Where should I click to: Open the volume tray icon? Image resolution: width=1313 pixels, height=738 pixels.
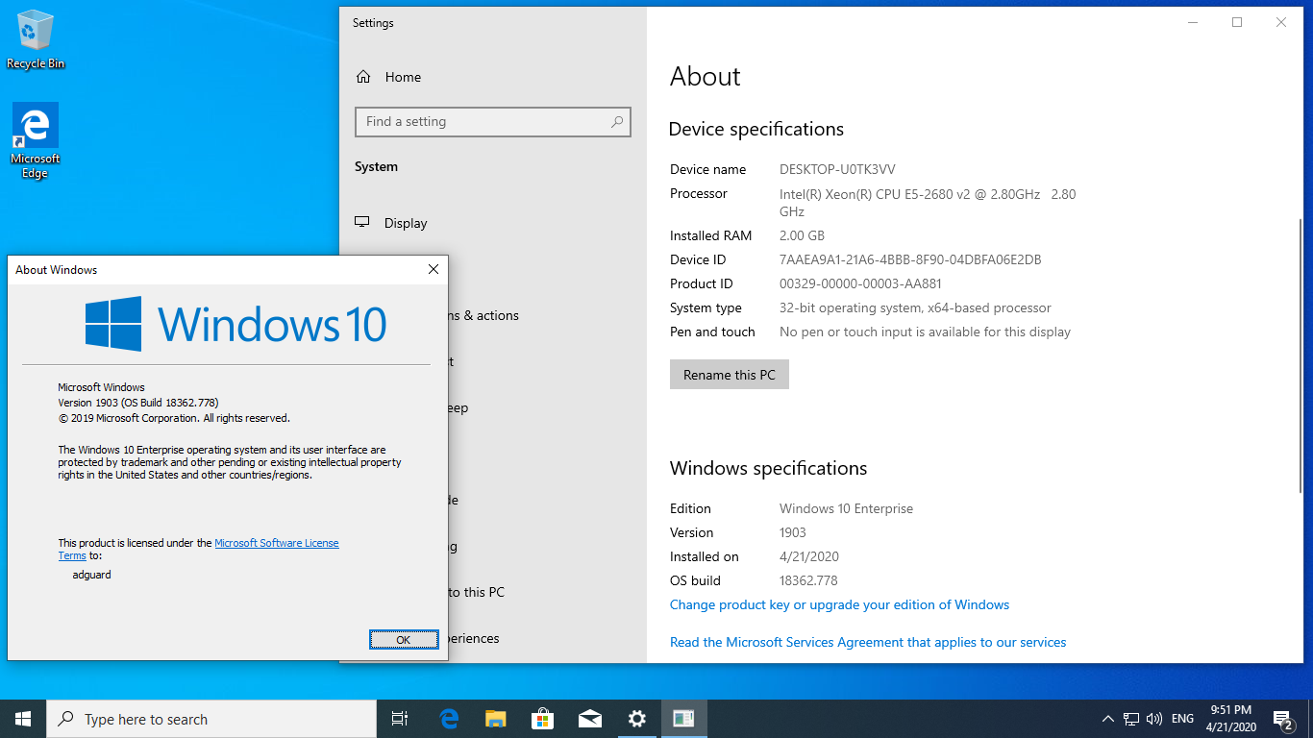pyautogui.click(x=1154, y=719)
